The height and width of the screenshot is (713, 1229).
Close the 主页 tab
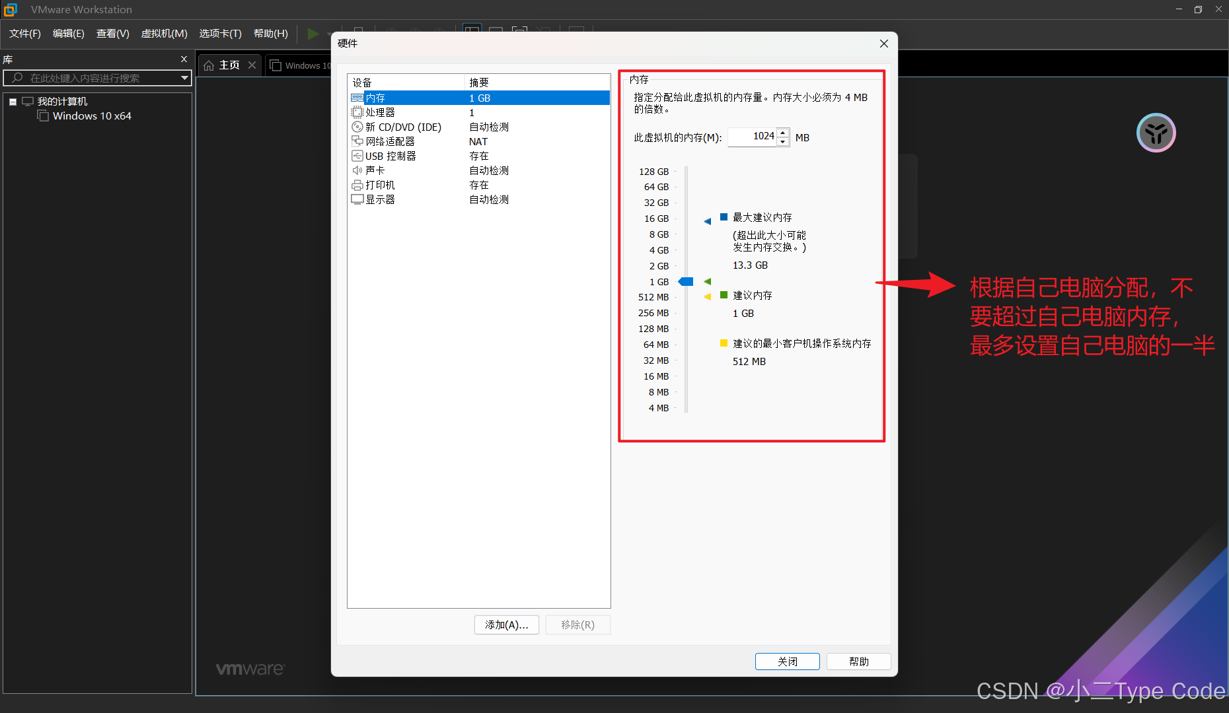pyautogui.click(x=252, y=65)
